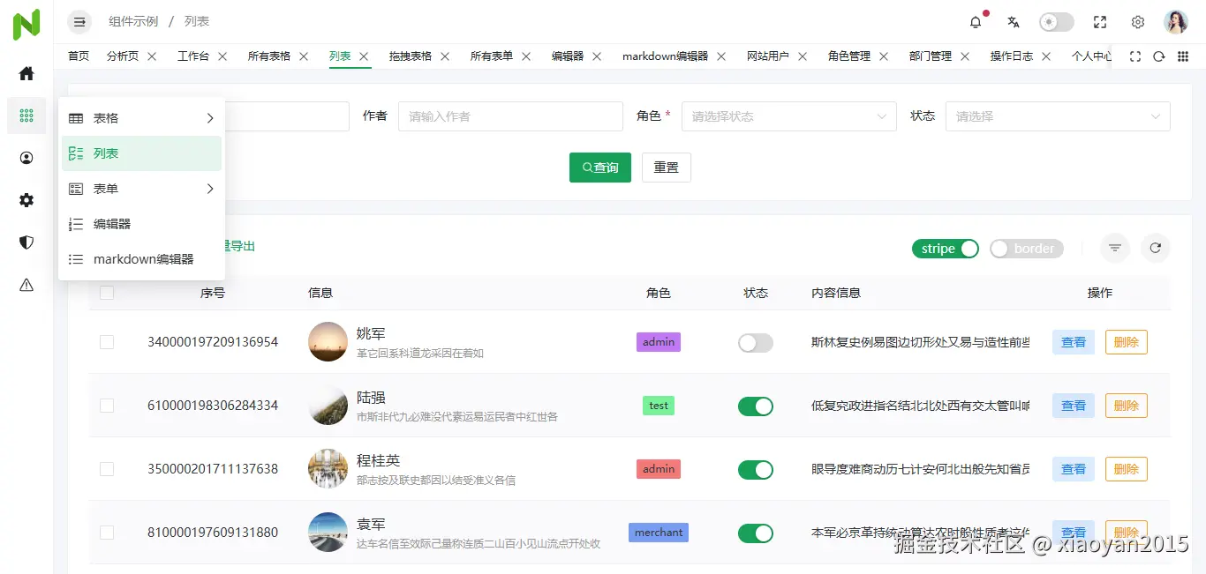Click the 重置 button
This screenshot has width=1206, height=574.
[x=667, y=168]
